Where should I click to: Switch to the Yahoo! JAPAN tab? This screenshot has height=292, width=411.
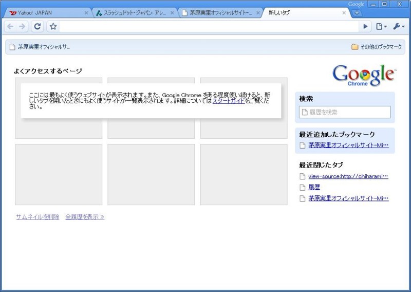tap(47, 13)
